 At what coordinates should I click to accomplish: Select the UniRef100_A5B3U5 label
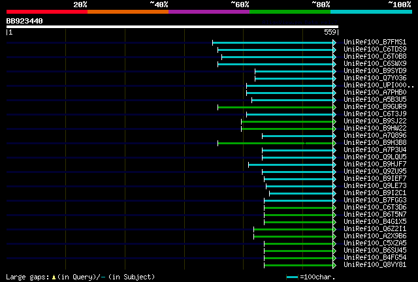pos(375,99)
